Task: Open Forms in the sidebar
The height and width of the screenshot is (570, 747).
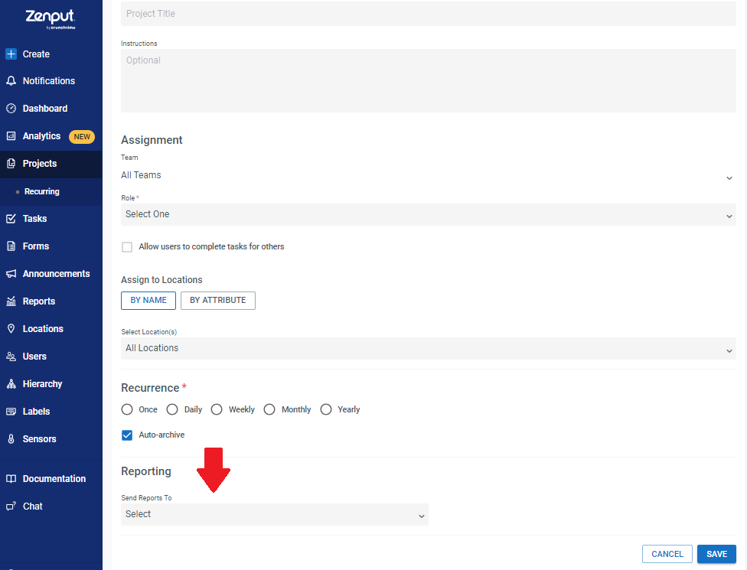Action: 36,246
